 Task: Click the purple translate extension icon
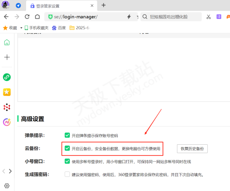(219, 17)
